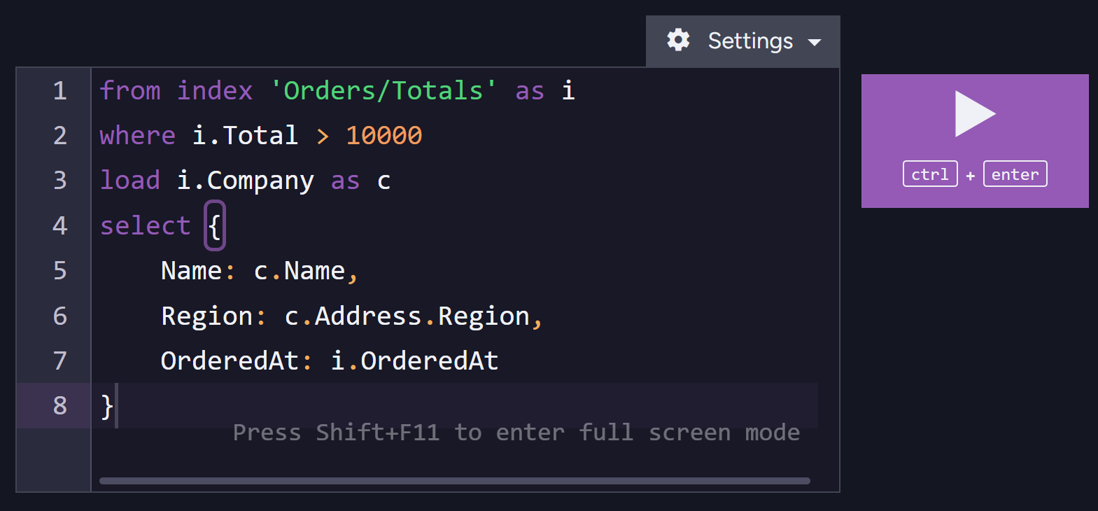Viewport: 1098px width, 511px height.
Task: Click the i.OrderedAt expression on line 7
Action: pyautogui.click(x=414, y=360)
